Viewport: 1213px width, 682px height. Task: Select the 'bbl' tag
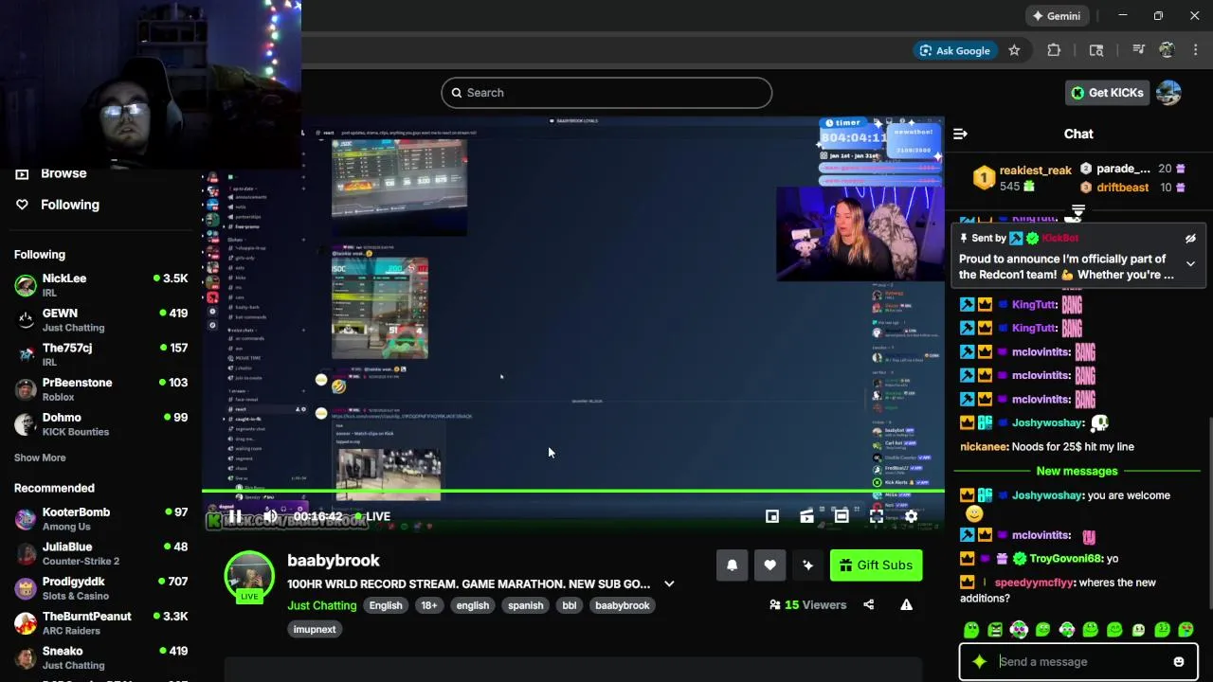(569, 605)
